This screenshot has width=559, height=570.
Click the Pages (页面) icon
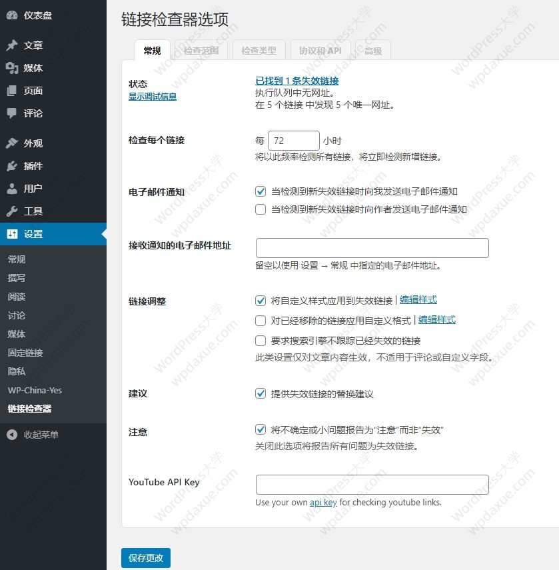12,91
